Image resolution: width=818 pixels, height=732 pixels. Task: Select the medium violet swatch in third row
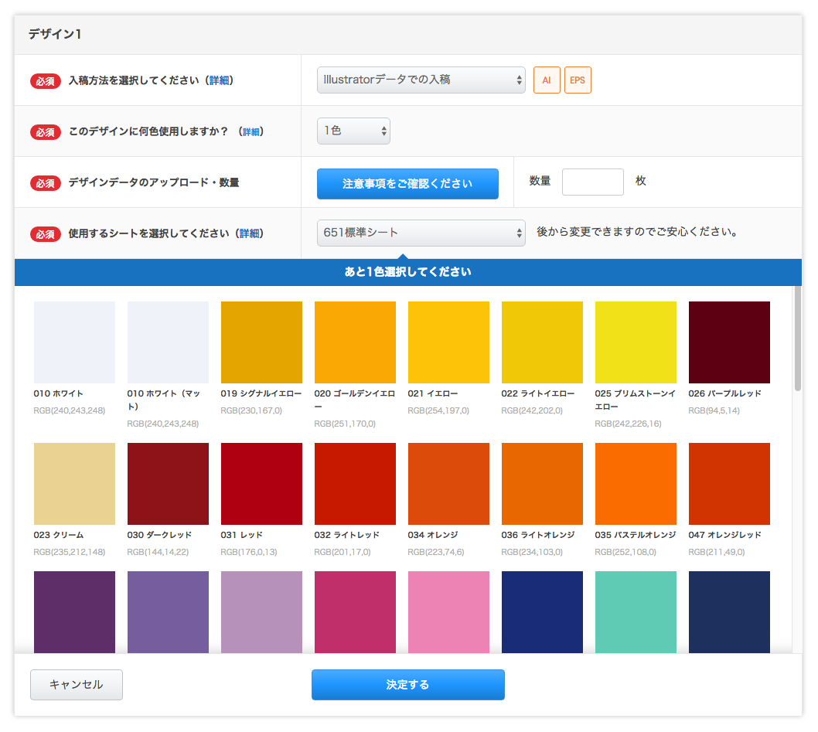[x=168, y=612]
